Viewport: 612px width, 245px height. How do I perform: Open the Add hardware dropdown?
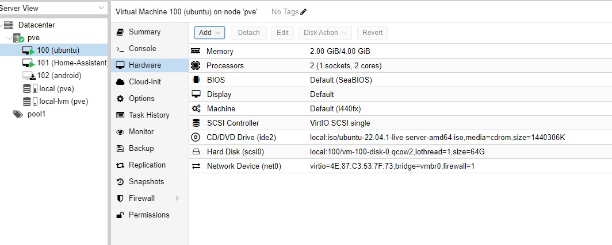click(x=209, y=33)
